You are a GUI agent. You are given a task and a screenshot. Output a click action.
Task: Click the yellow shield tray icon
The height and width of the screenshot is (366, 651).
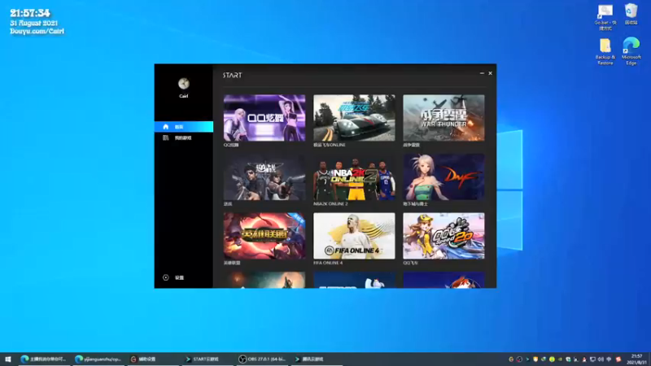coord(535,359)
